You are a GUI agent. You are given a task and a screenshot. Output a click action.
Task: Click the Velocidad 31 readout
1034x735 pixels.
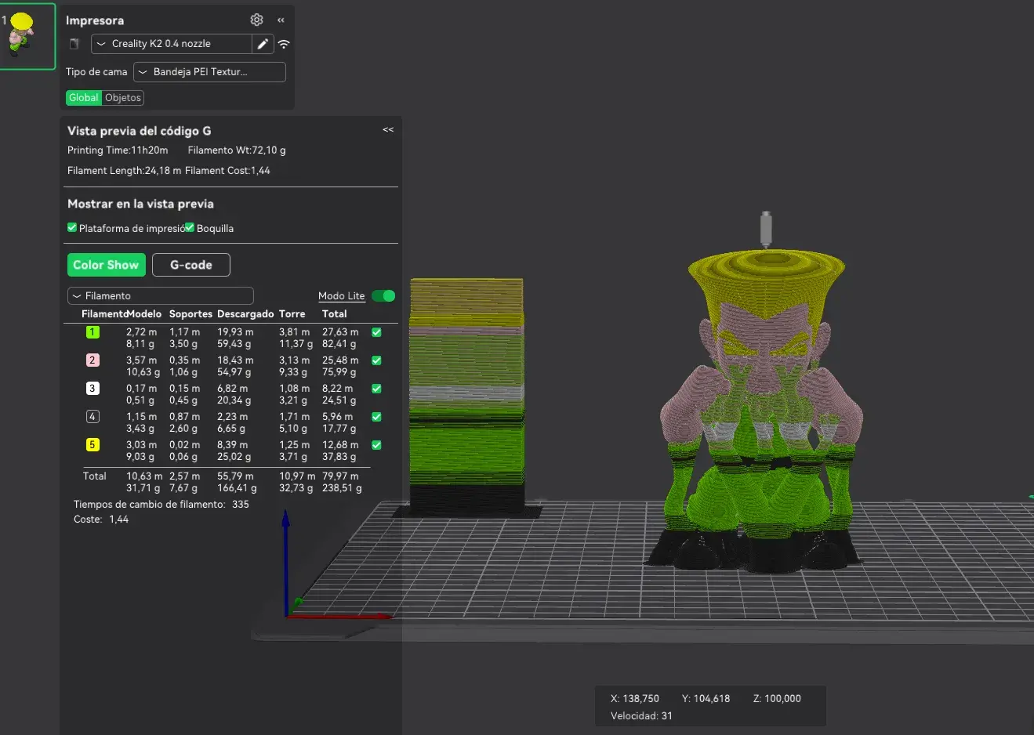(x=641, y=715)
